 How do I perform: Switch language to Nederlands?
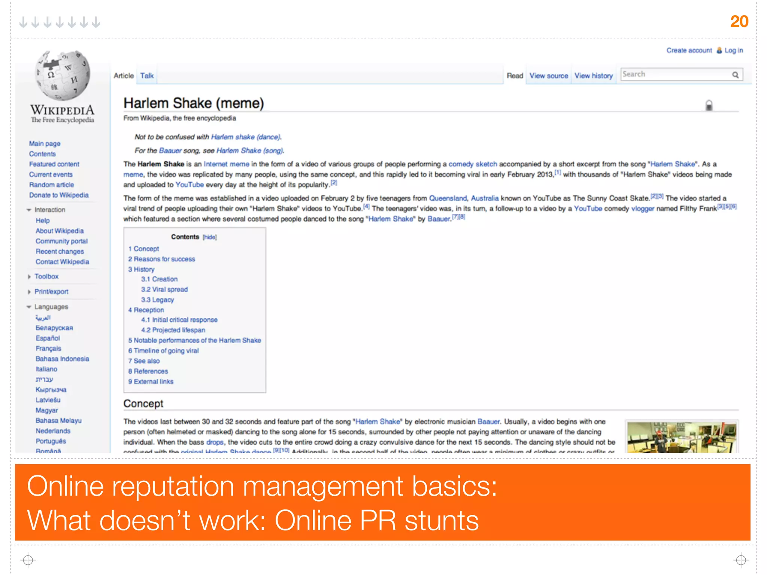pos(53,431)
